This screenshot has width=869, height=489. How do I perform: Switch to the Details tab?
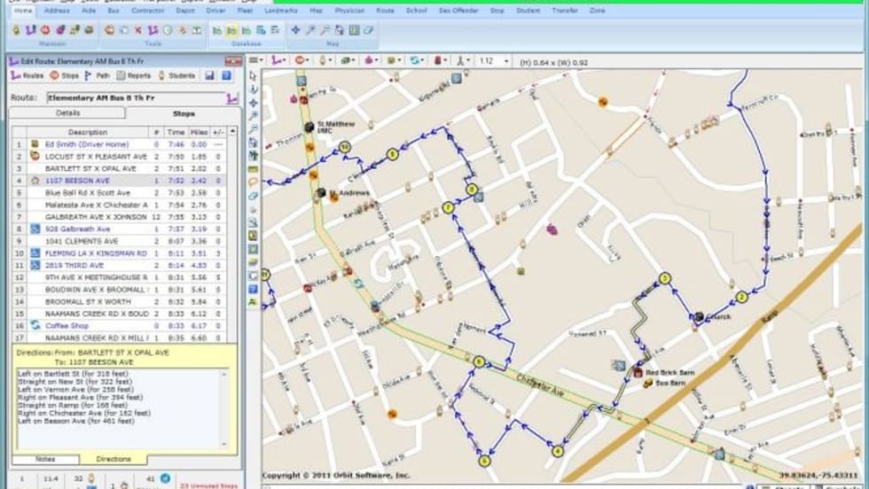pyautogui.click(x=68, y=113)
